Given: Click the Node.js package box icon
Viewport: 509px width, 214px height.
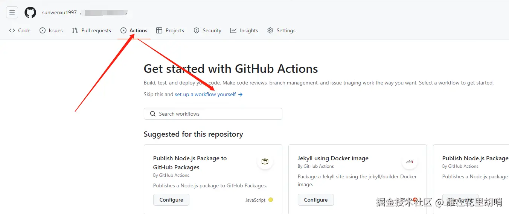Looking at the screenshot, I should coord(265,161).
